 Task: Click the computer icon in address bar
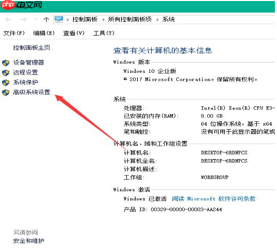(59, 19)
